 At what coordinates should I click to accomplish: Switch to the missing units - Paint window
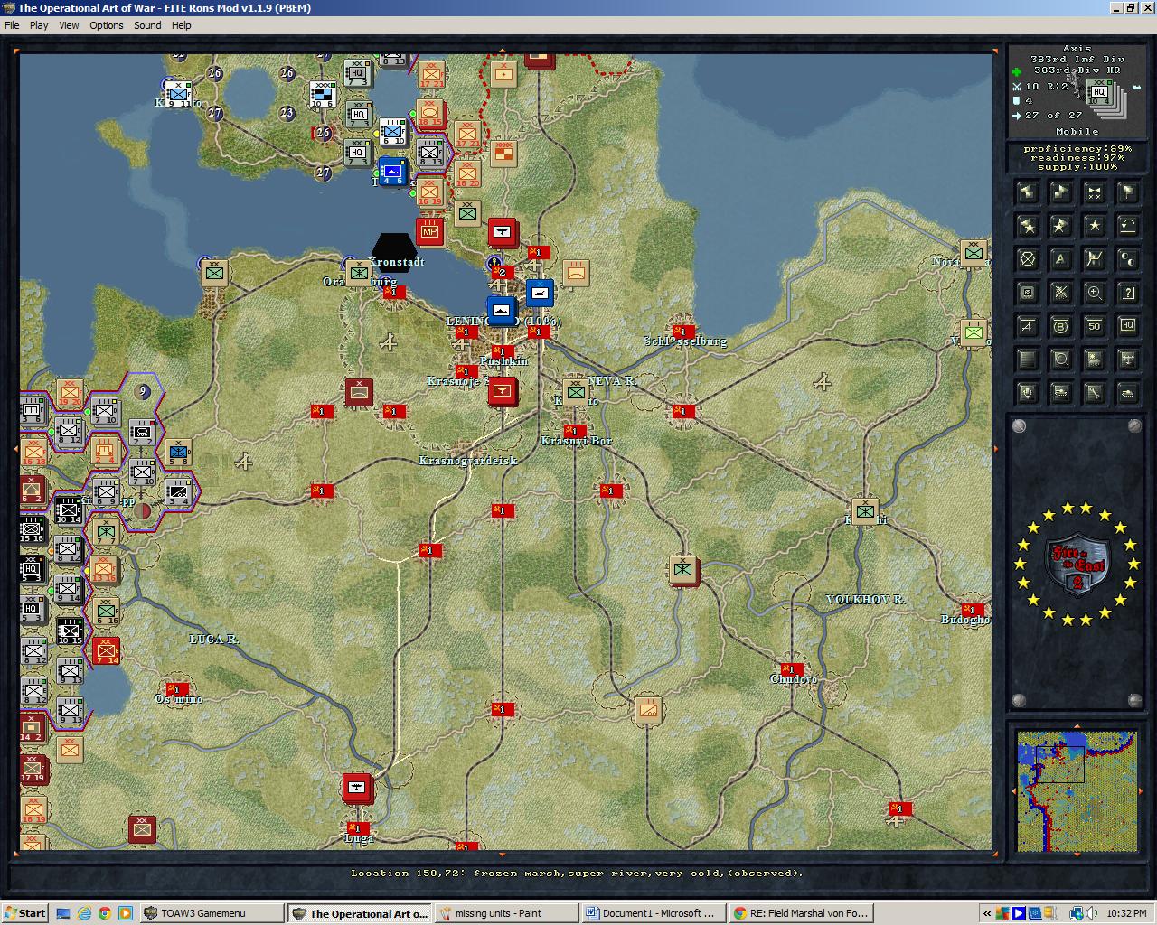pos(506,913)
